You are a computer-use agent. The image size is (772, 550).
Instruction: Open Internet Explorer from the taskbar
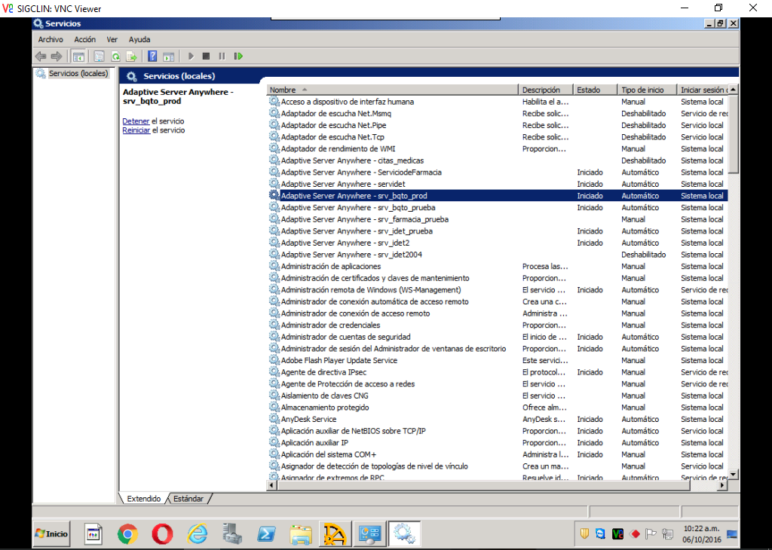click(x=198, y=533)
